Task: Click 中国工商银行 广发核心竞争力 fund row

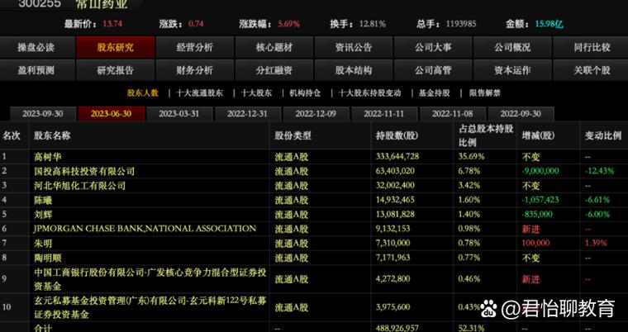Action: pos(150,279)
